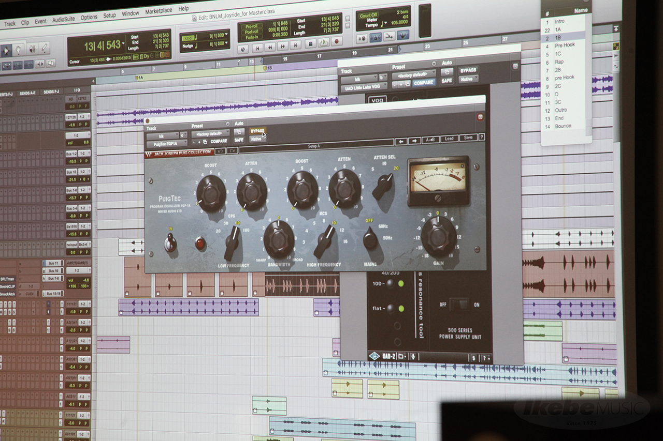Click the Rewind transport button
Image resolution: width=663 pixels, height=441 pixels.
tap(269, 47)
